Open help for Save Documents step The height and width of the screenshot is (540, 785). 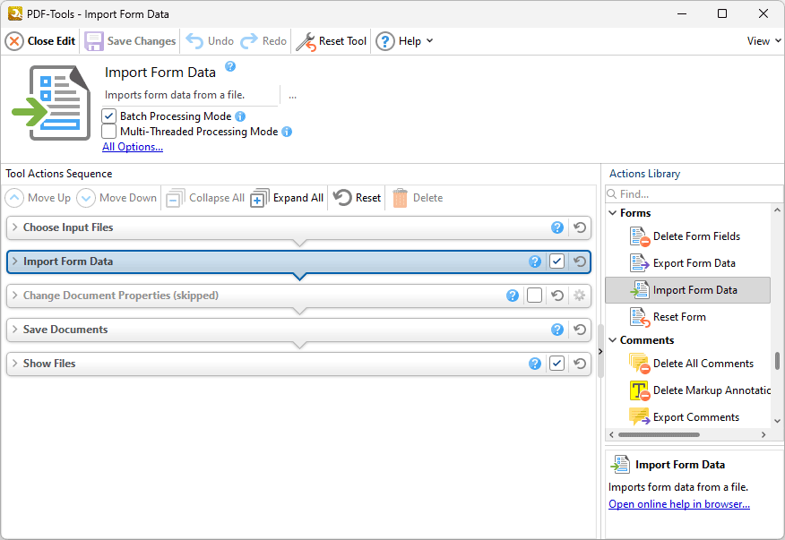tap(557, 330)
